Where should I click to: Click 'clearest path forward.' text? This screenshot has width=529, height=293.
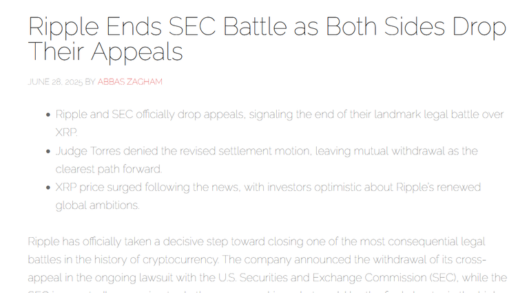tap(109, 169)
